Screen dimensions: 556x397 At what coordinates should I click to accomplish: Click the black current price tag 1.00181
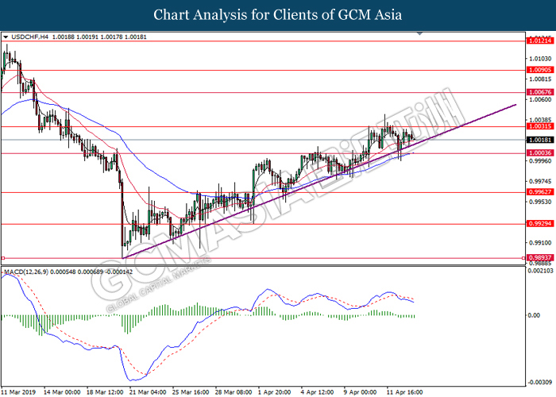537,140
